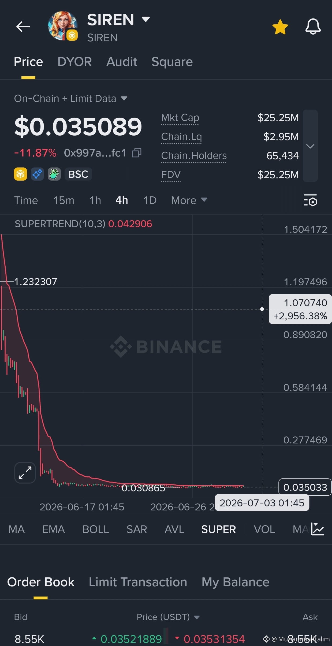Select the 1D timeframe

(150, 200)
